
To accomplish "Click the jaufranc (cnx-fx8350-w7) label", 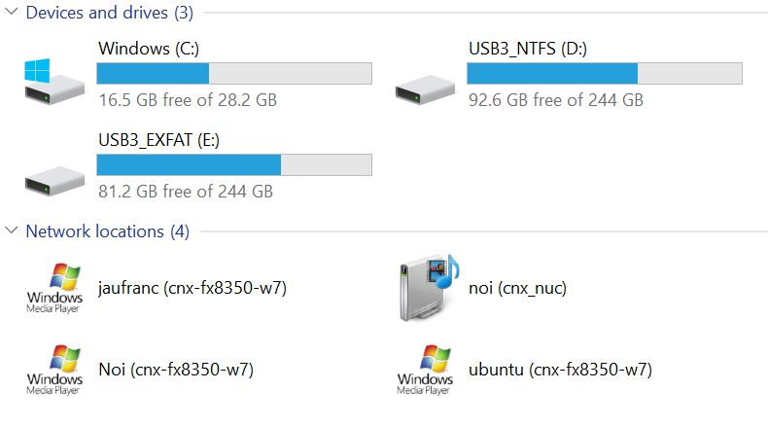I will (x=192, y=288).
